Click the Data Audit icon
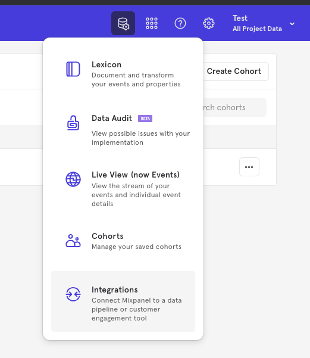Image resolution: width=310 pixels, height=358 pixels. pos(73,123)
